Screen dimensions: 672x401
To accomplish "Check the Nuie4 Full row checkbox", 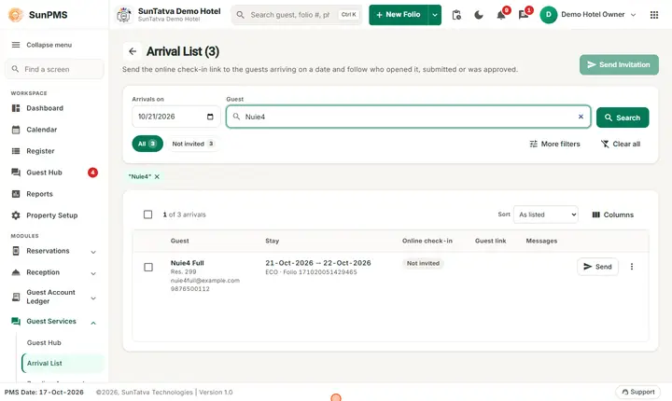I will [148, 267].
